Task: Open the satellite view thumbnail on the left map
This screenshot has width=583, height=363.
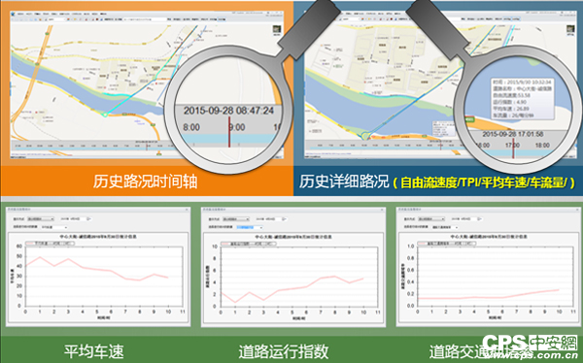Action: click(x=277, y=30)
